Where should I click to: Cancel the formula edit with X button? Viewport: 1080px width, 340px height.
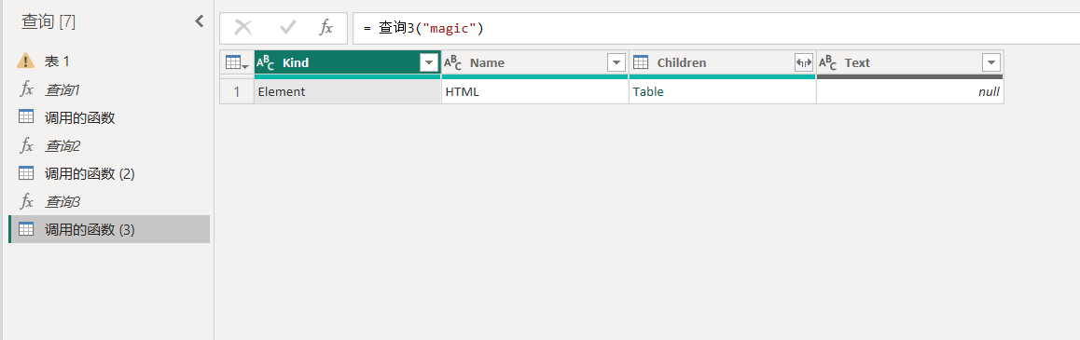[243, 28]
